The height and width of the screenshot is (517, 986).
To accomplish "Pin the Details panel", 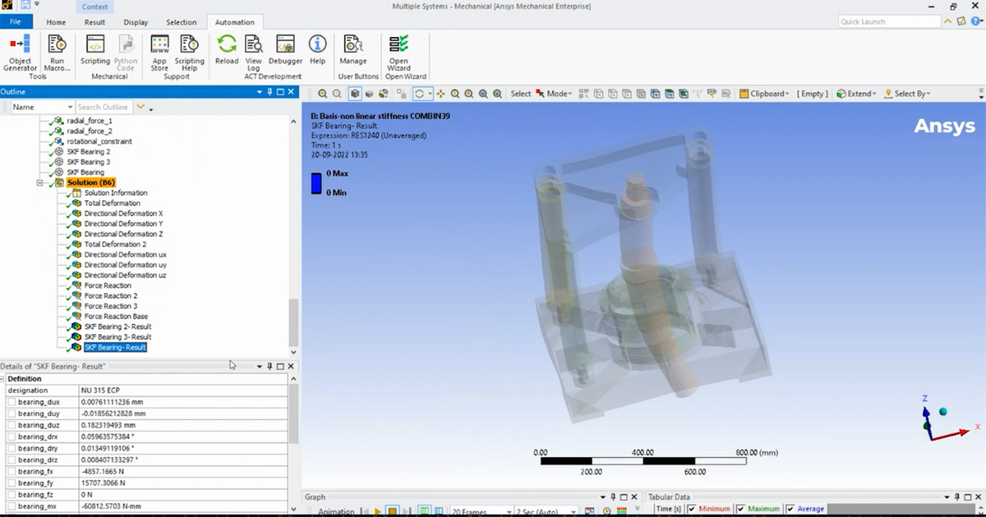I will (270, 366).
